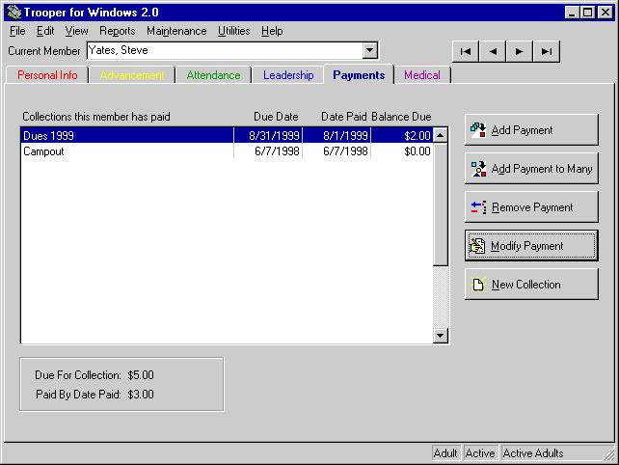
Task: Go to previous member record
Action: (x=493, y=51)
